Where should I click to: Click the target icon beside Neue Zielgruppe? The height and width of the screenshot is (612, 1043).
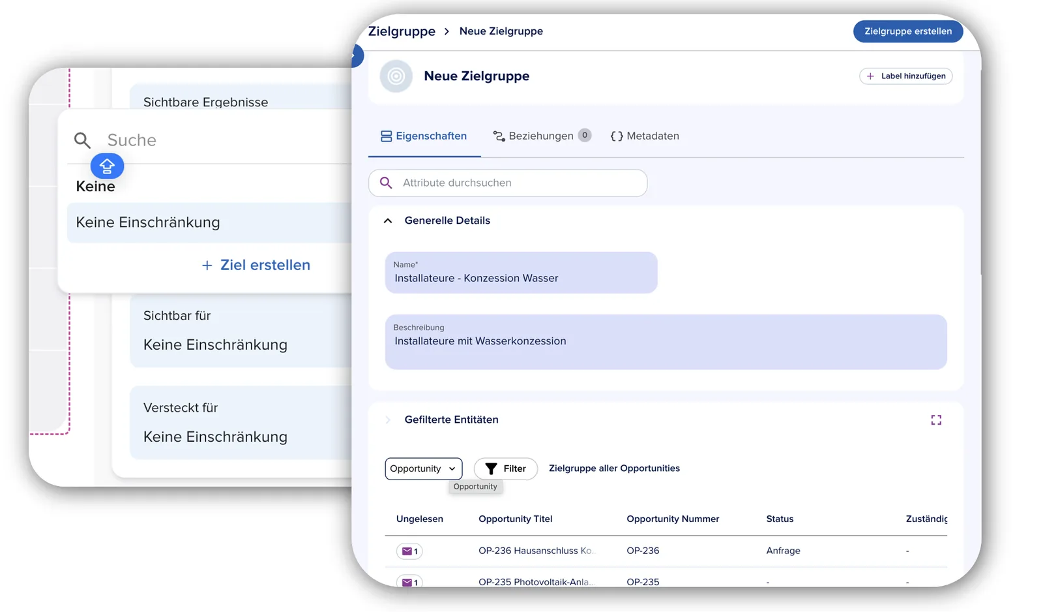coord(396,76)
